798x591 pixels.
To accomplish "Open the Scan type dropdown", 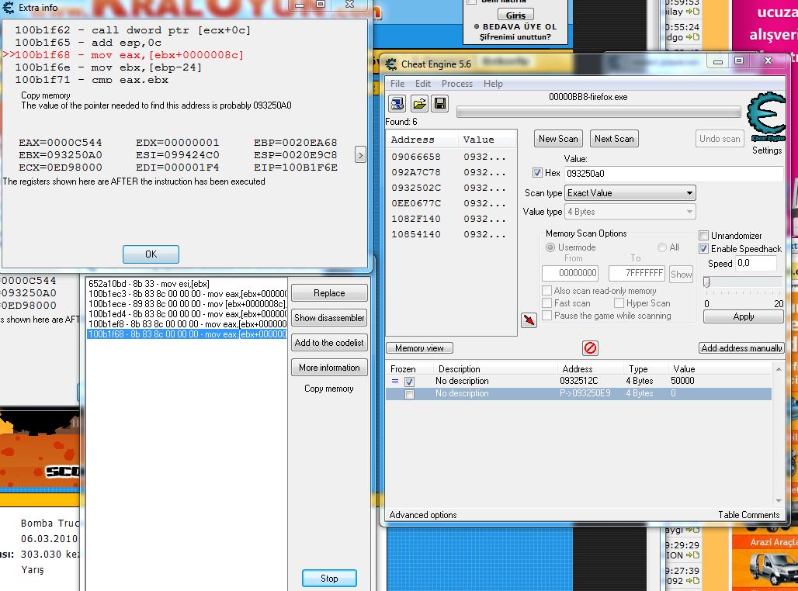I will 630,193.
